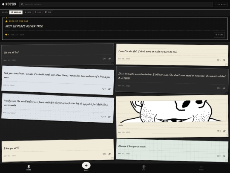Copy link of the 'sister-in-law' note
Image resolution: width=230 pixels, height=173 pixels.
pyautogui.click(x=224, y=88)
